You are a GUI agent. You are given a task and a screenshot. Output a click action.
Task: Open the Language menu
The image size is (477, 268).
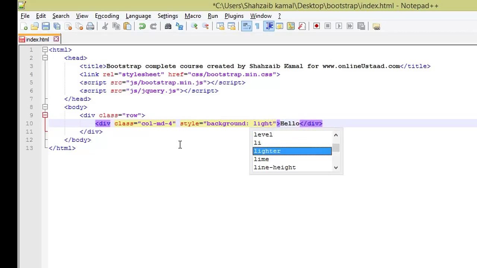[x=138, y=16]
